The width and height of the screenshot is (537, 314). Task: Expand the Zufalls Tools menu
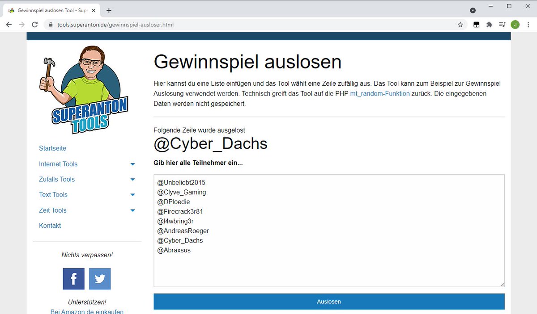pyautogui.click(x=56, y=179)
